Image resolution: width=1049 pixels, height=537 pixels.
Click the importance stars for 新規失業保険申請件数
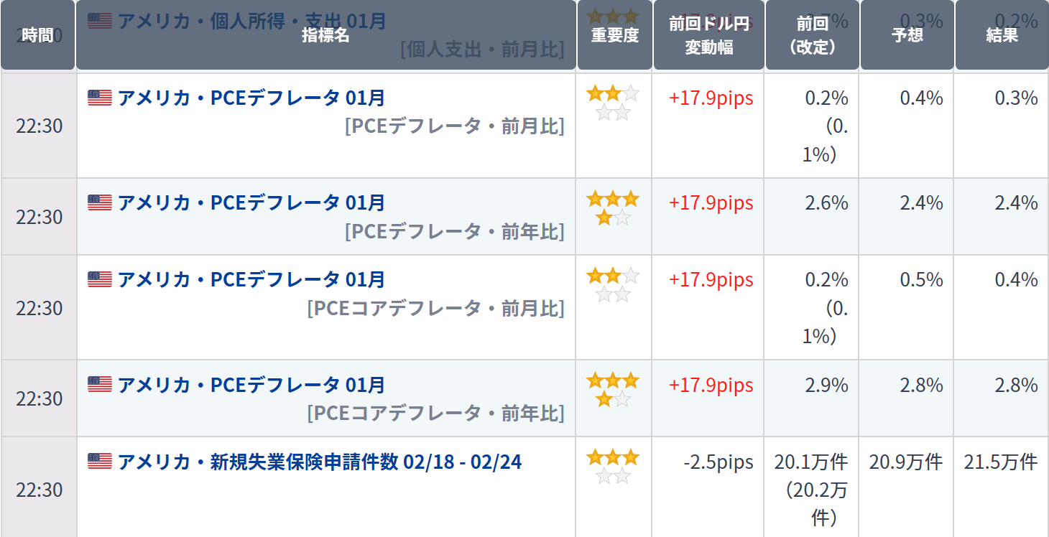tap(613, 466)
